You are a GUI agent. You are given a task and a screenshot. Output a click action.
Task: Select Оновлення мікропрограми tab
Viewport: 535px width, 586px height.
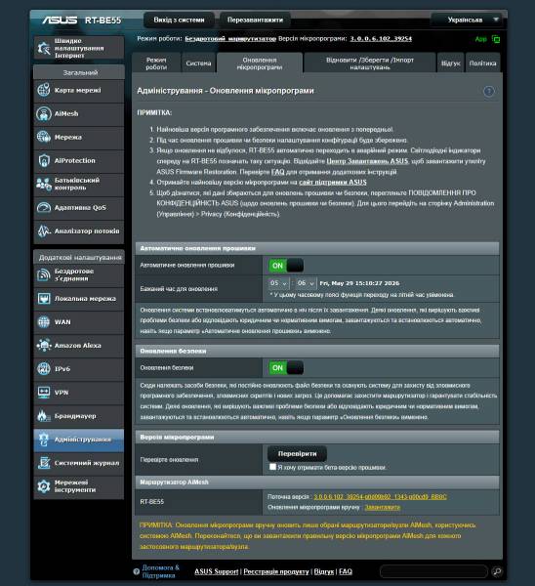tap(260, 63)
